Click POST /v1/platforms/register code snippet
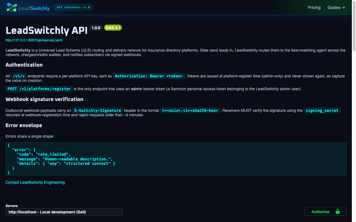The image size is (356, 222). (39, 89)
